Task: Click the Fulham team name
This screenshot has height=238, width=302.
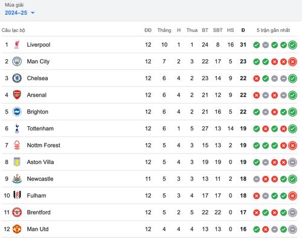Action: (36, 196)
